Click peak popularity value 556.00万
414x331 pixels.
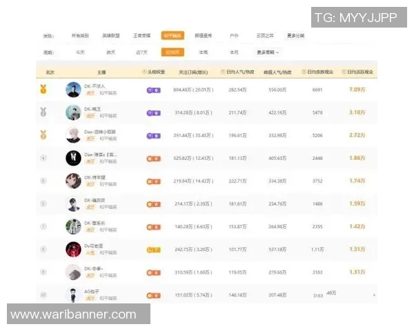click(277, 90)
